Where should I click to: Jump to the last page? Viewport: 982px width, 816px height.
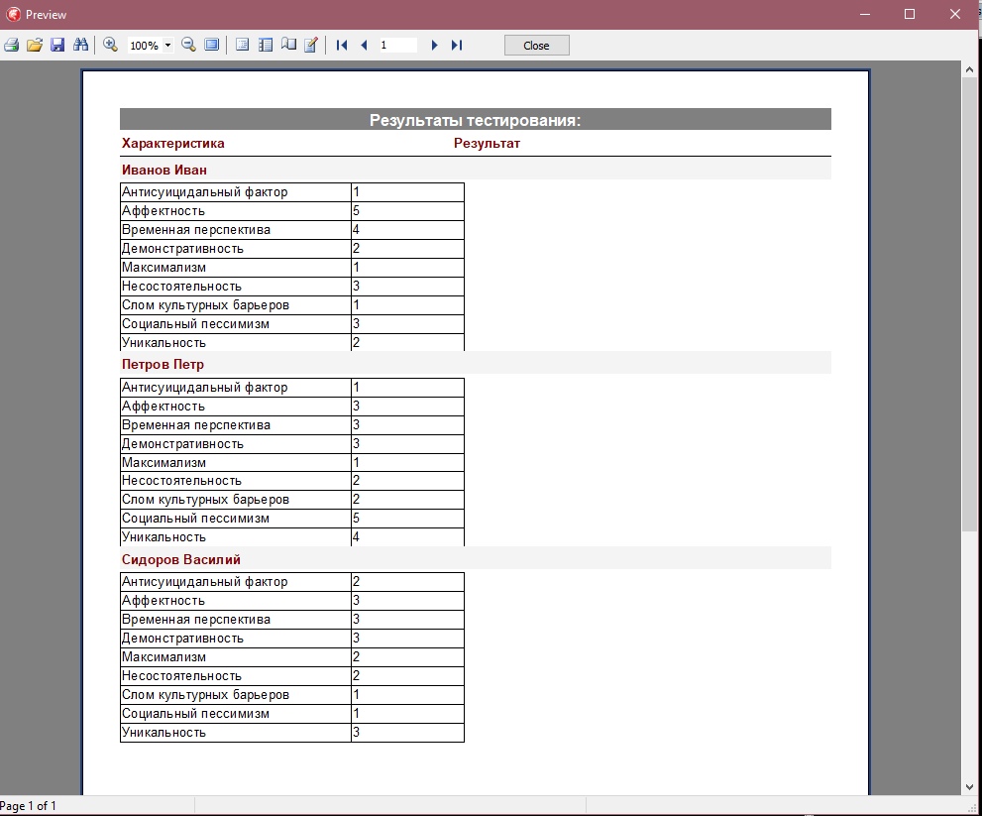(x=457, y=46)
